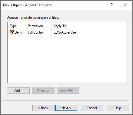
Task: Sort entries by Permission column header
Action: 39,26
